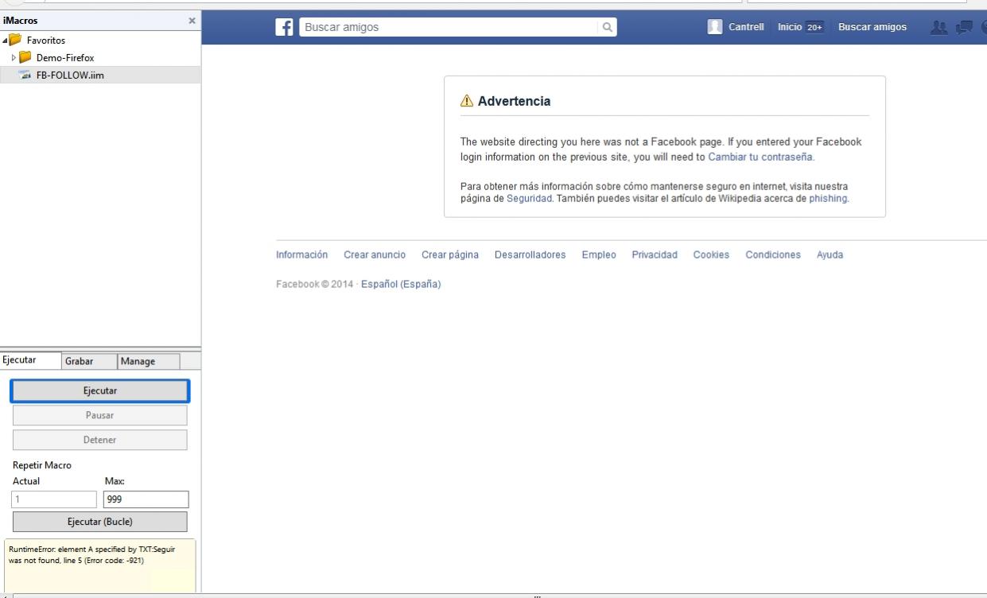This screenshot has height=598, width=987.
Task: Go to Inicio in the top bar
Action: 789,27
